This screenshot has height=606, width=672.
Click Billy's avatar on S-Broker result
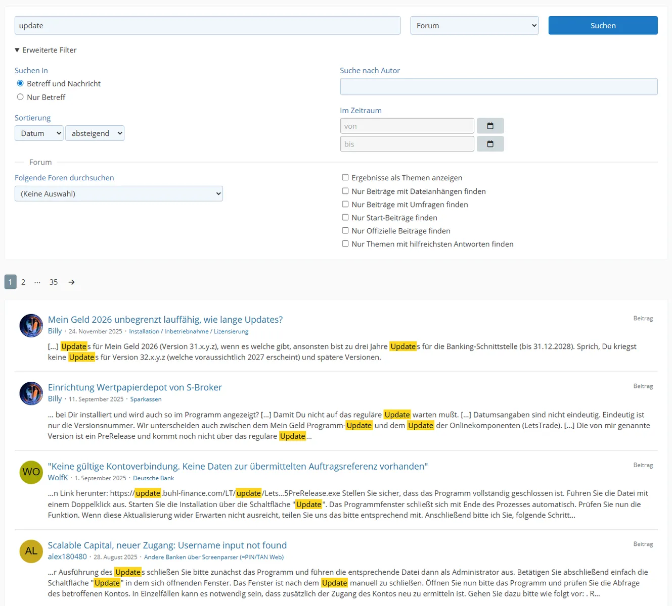31,393
